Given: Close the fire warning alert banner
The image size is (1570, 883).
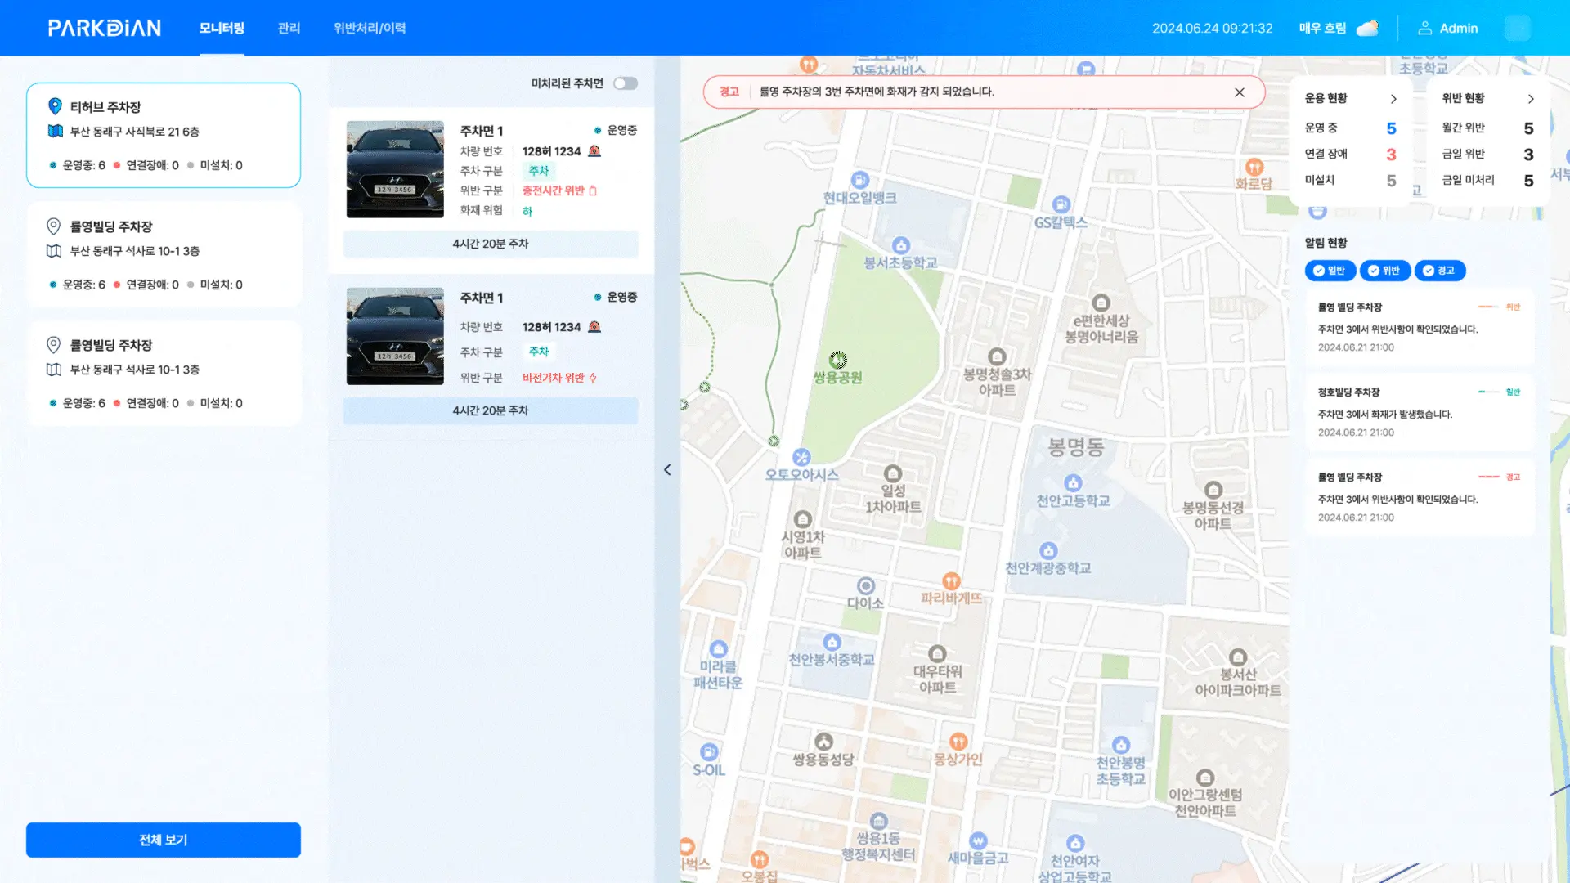Looking at the screenshot, I should [x=1240, y=92].
